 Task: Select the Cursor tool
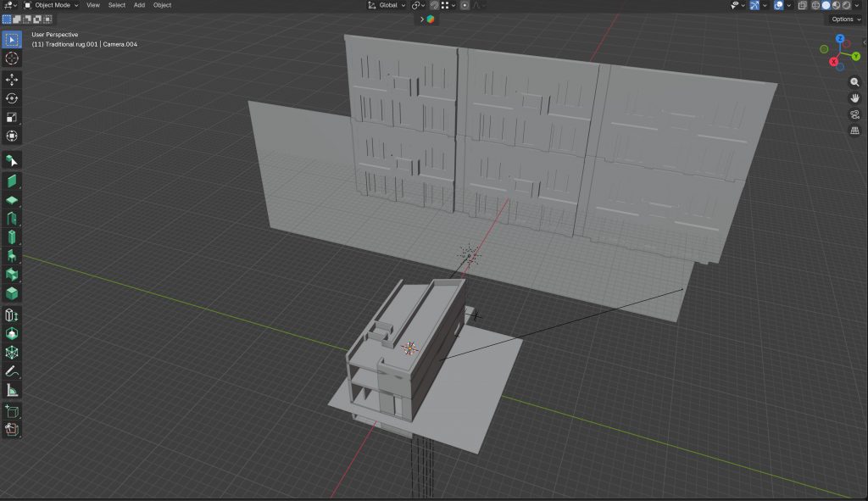tap(12, 58)
